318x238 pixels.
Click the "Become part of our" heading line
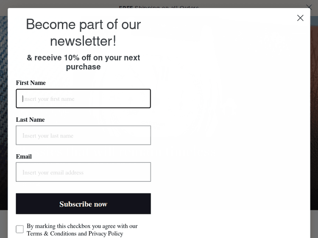click(x=84, y=25)
